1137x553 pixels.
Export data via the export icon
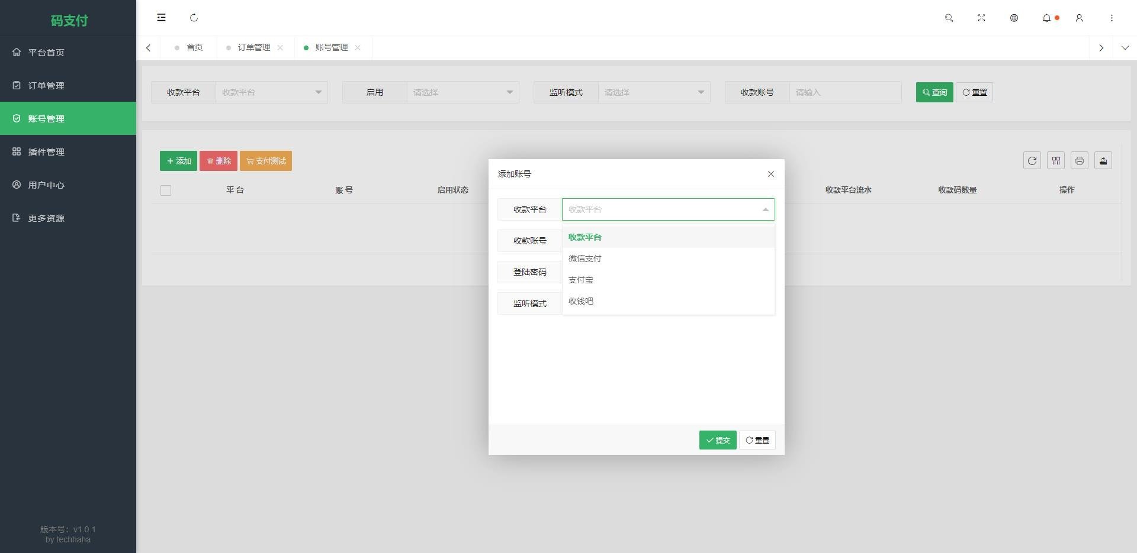pos(1103,160)
